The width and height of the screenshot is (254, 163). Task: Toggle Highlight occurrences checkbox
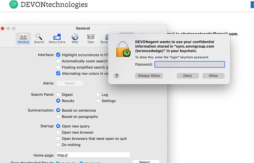[x=58, y=55]
